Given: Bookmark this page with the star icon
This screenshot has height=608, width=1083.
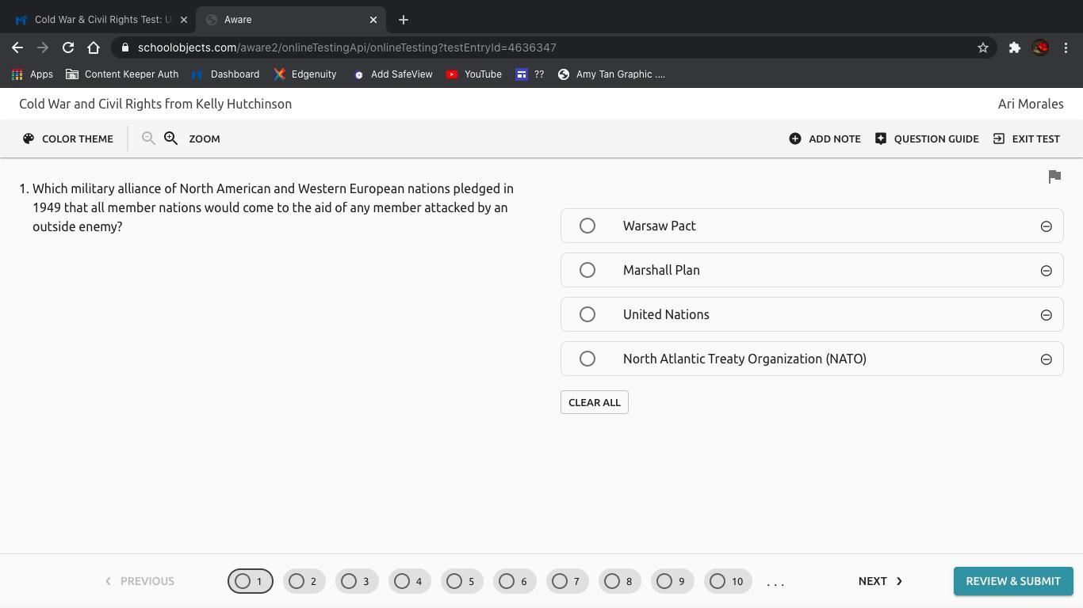Looking at the screenshot, I should (983, 47).
